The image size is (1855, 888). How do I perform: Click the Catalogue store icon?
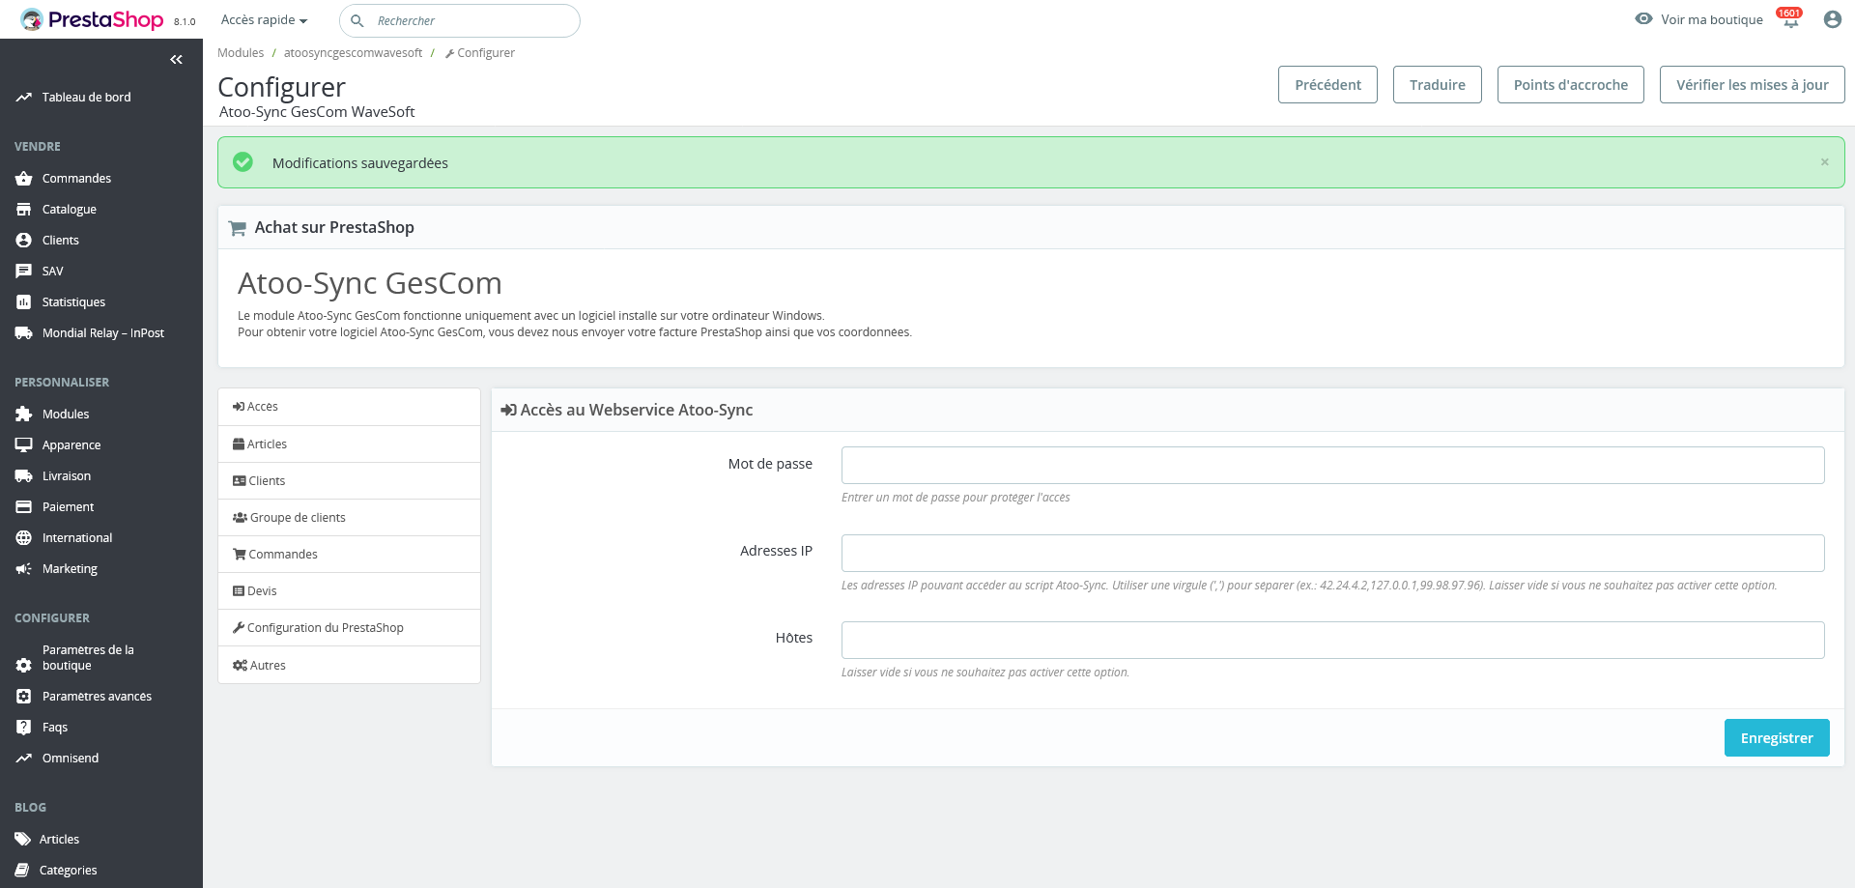pos(24,210)
